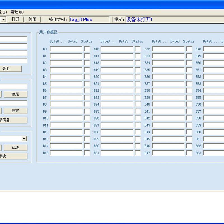The height and width of the screenshot is (224, 224).
Task: Click the B5 data input field
Action: (x=66, y=84)
